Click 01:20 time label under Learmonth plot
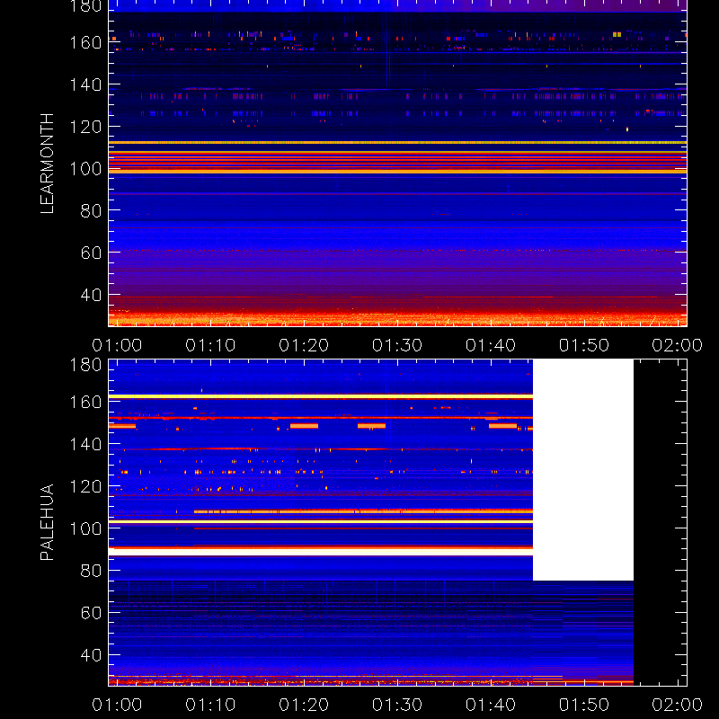 (x=304, y=345)
